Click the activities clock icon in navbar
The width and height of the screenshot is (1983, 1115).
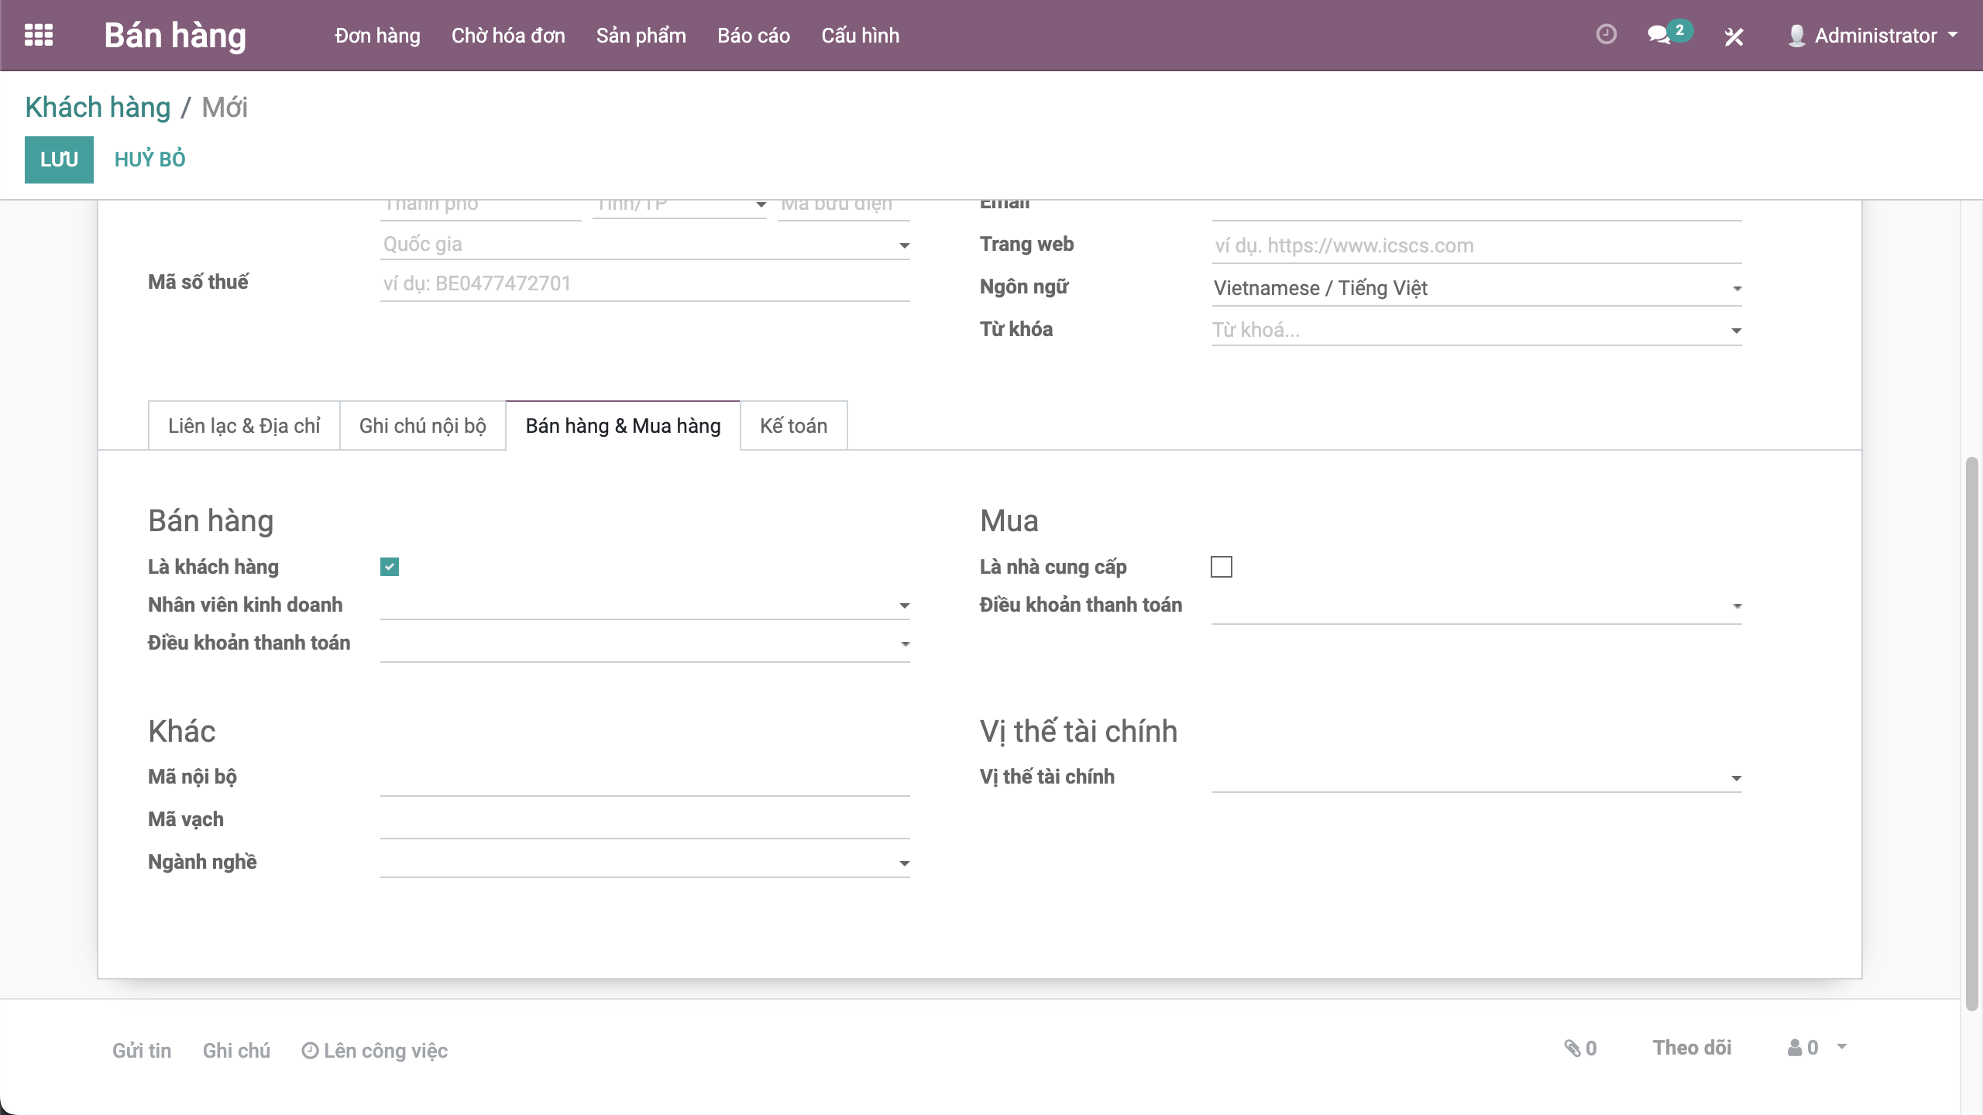[1607, 35]
